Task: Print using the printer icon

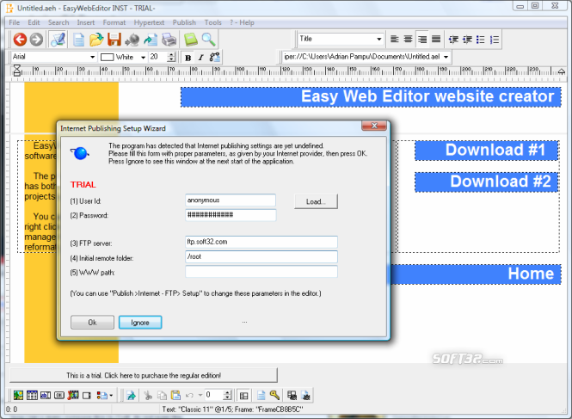Action: (169, 40)
